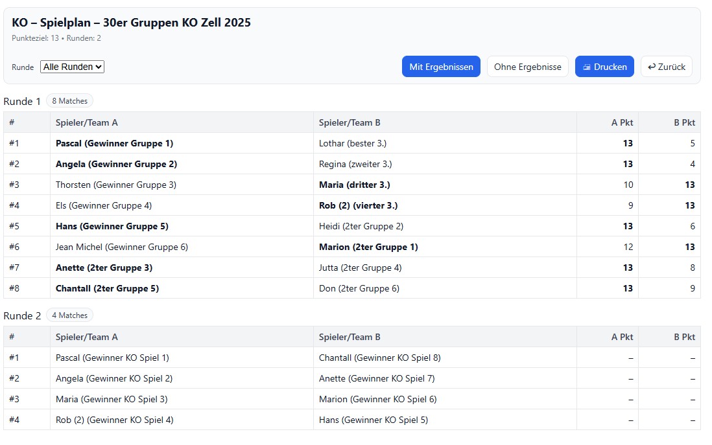Viewport: 712px width, 445px height.
Task: Click the Runde 2 heading
Action: [x=22, y=315]
